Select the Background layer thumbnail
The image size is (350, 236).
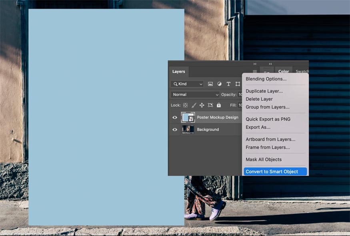[x=188, y=130]
